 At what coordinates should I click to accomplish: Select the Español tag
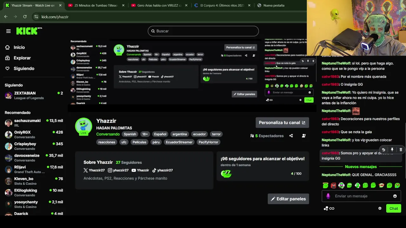point(160,134)
